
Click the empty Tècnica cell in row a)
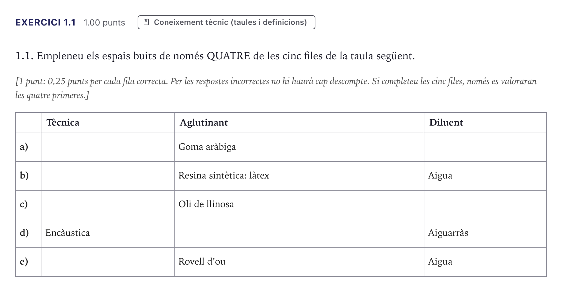(108, 147)
